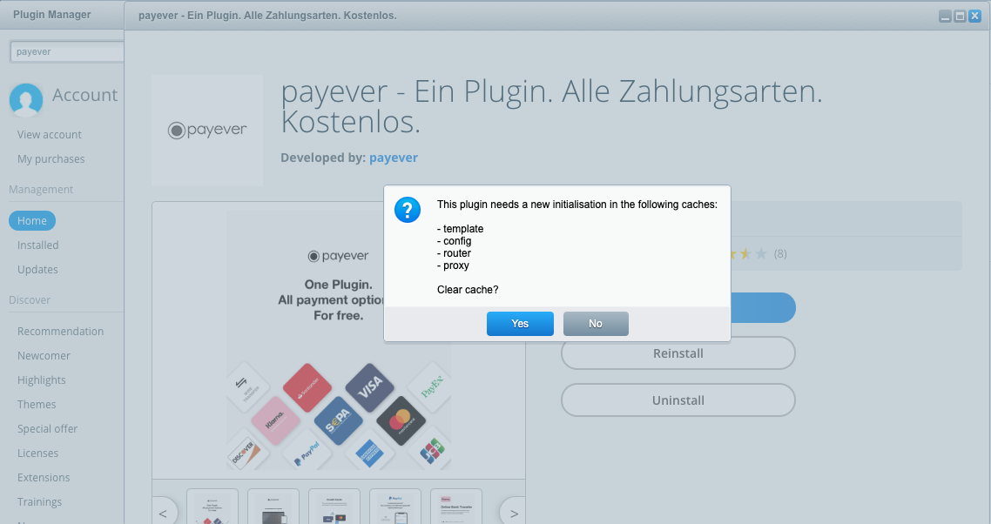Open Installed plugins list

pyautogui.click(x=38, y=245)
